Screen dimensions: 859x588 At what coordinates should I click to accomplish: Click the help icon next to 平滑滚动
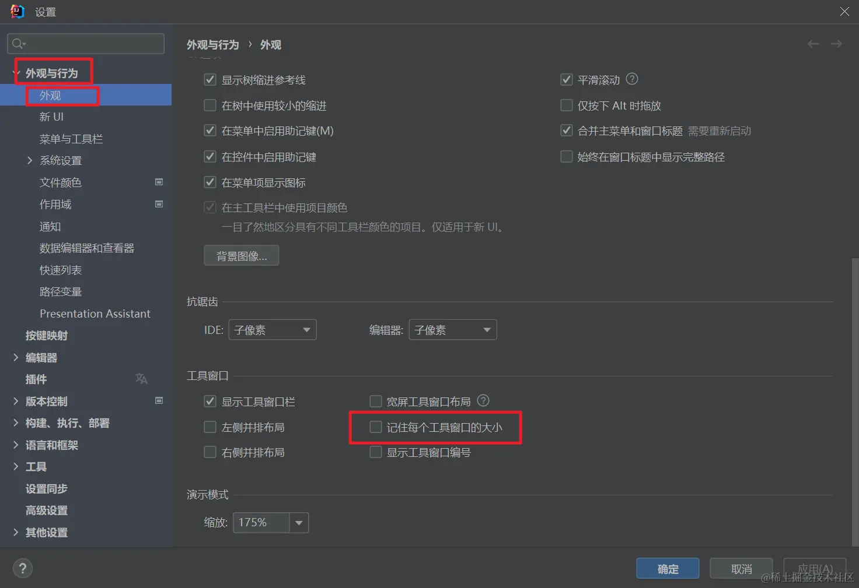coord(632,79)
